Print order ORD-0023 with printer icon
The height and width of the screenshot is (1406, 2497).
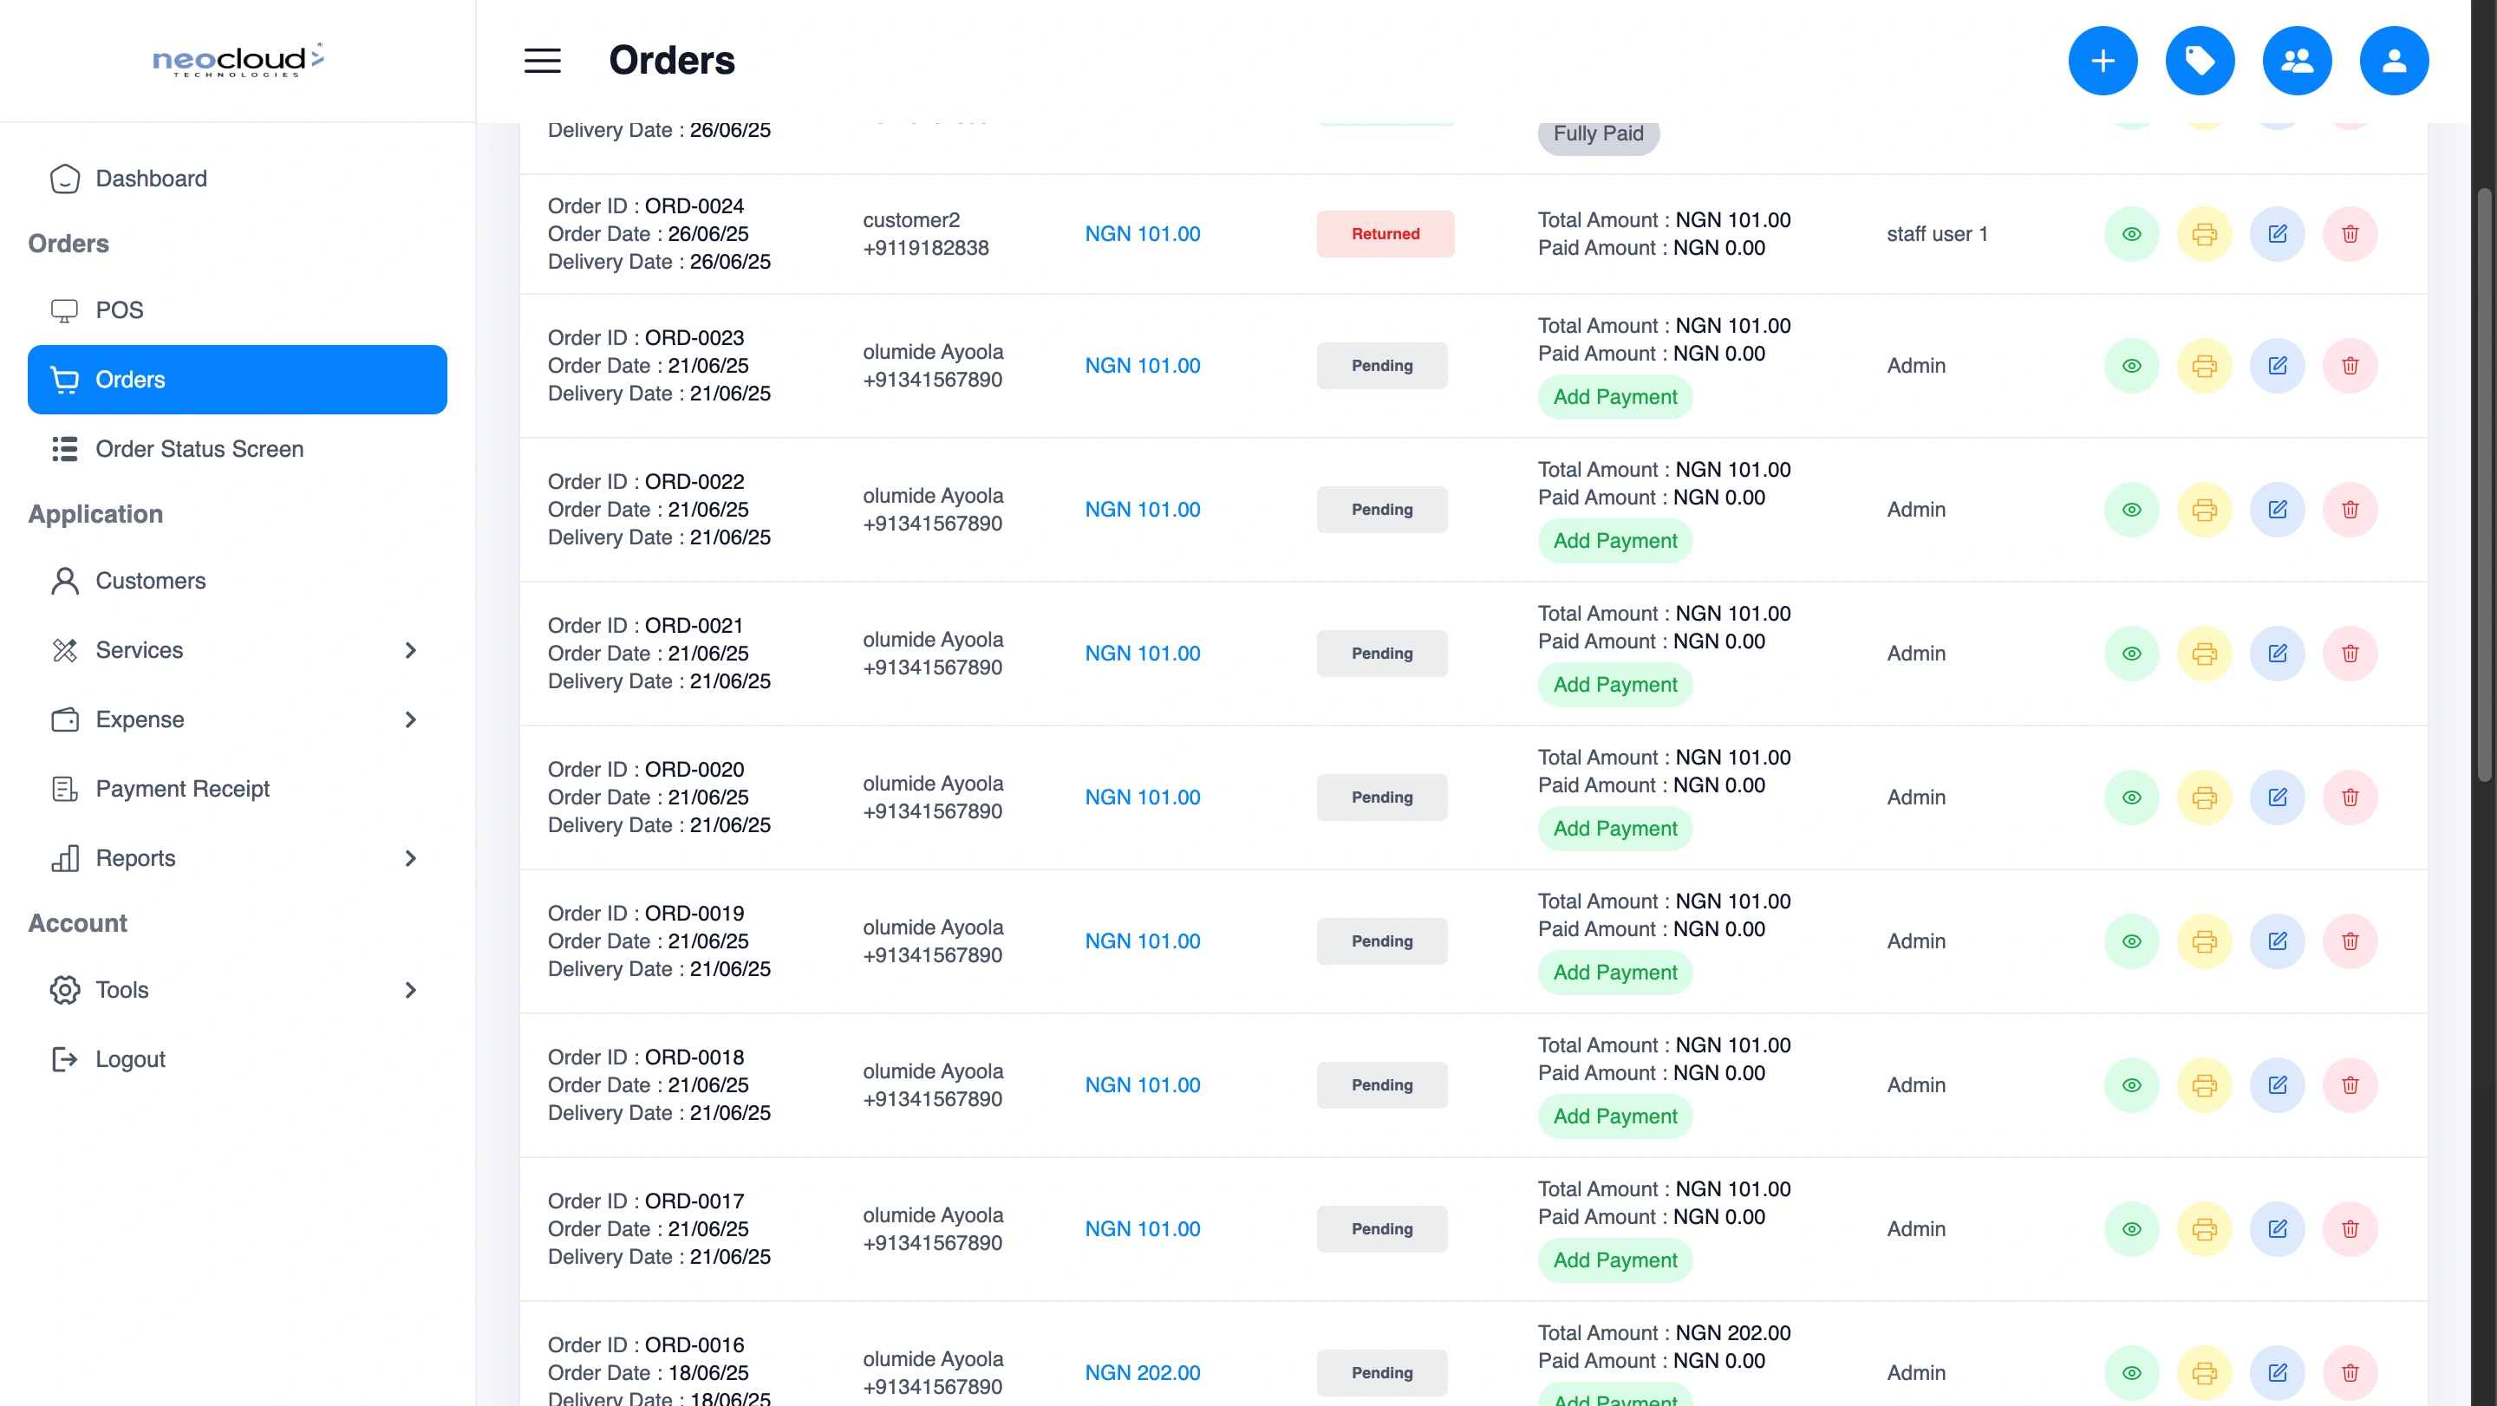coord(2204,365)
